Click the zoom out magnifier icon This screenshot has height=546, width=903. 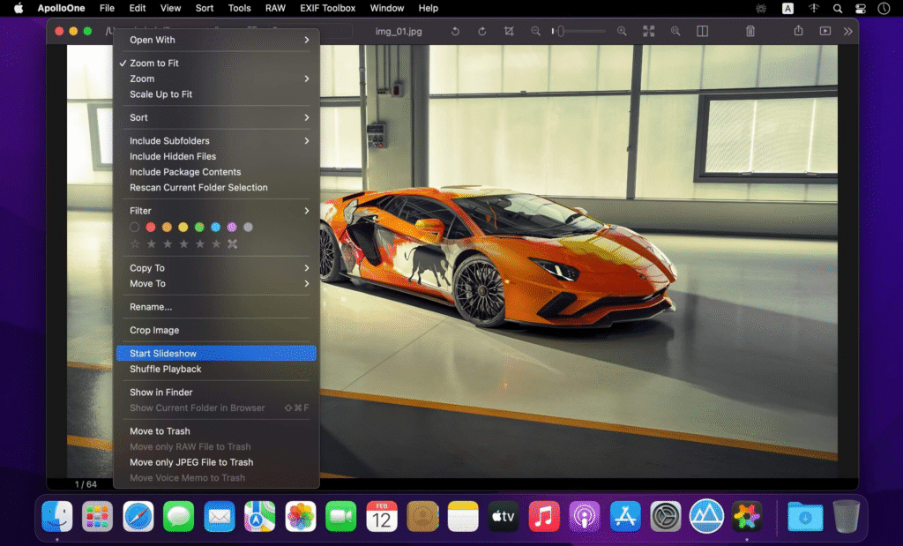point(535,31)
